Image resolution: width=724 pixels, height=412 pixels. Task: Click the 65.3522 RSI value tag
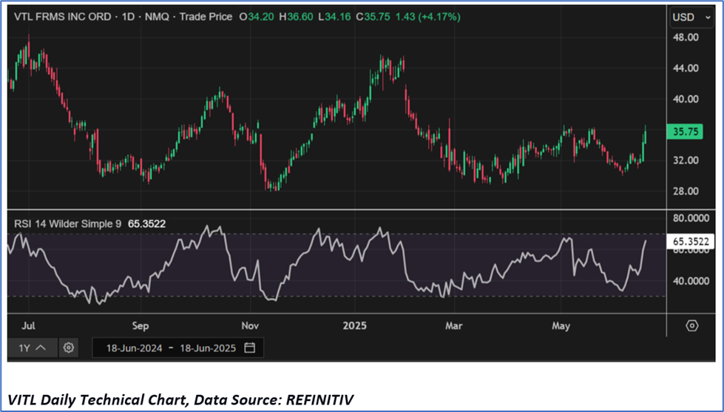click(x=691, y=241)
